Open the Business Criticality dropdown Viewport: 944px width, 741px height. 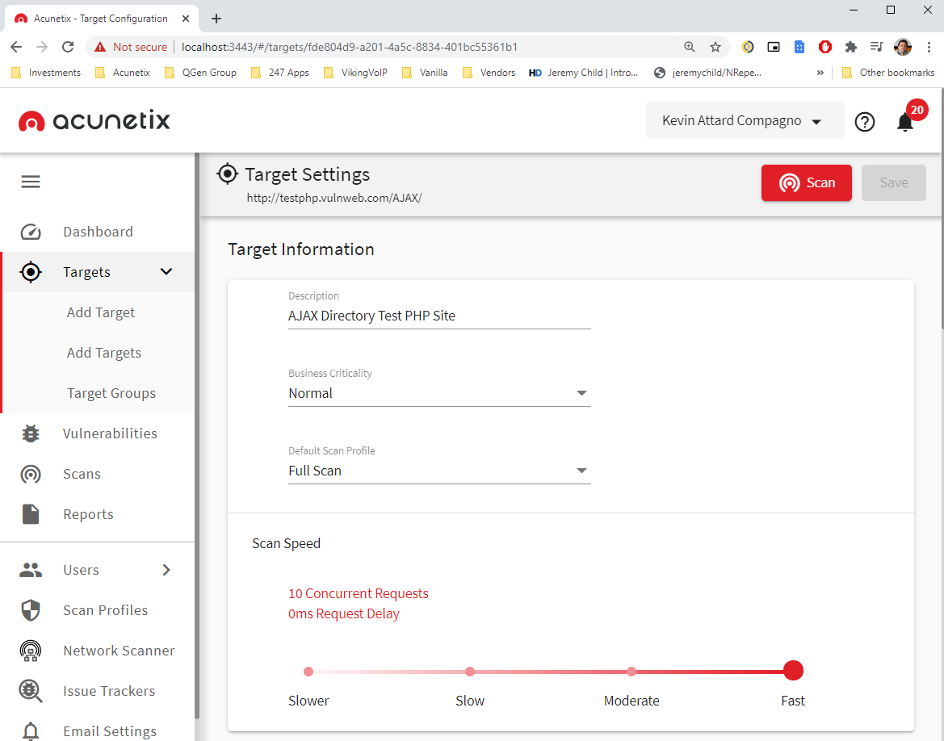439,393
